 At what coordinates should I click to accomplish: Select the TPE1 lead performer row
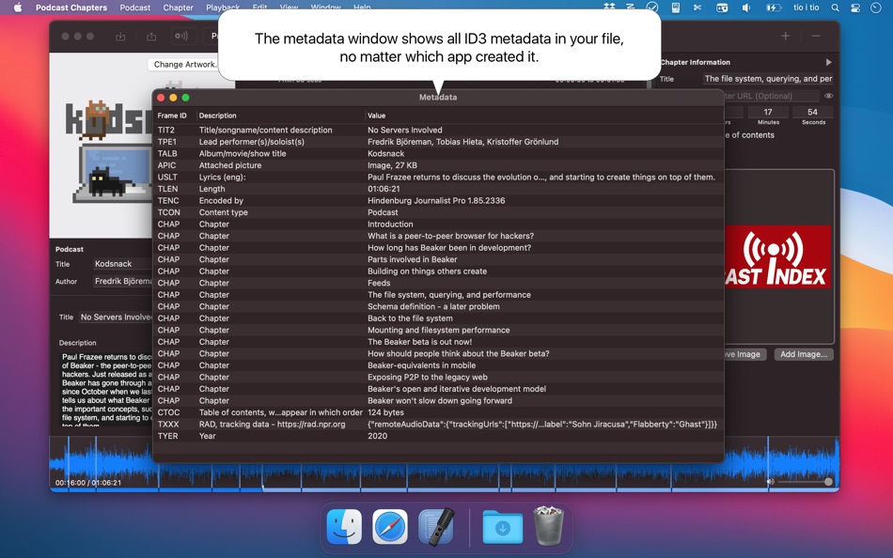tap(438, 142)
